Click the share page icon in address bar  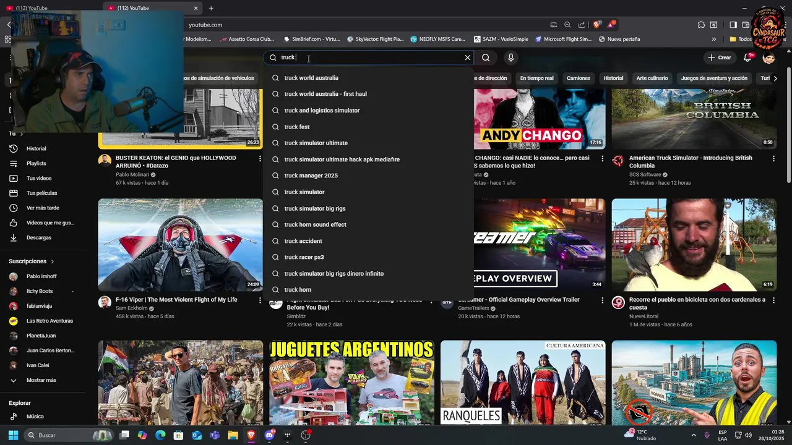[x=582, y=25]
